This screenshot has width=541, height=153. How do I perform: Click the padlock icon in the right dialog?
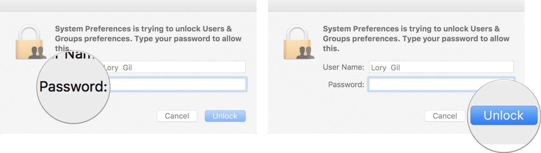pyautogui.click(x=298, y=42)
